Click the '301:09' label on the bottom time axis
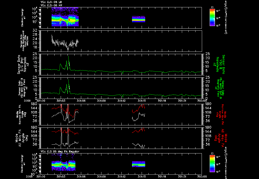This screenshot has height=179, width=259. point(101,176)
